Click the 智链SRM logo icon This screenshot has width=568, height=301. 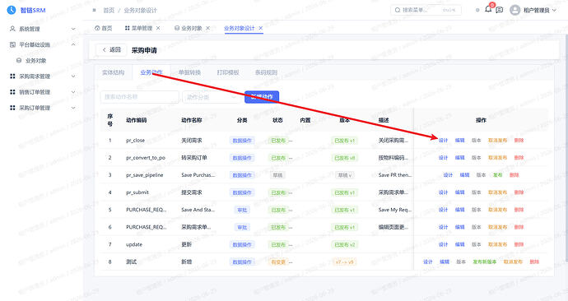tap(12, 10)
